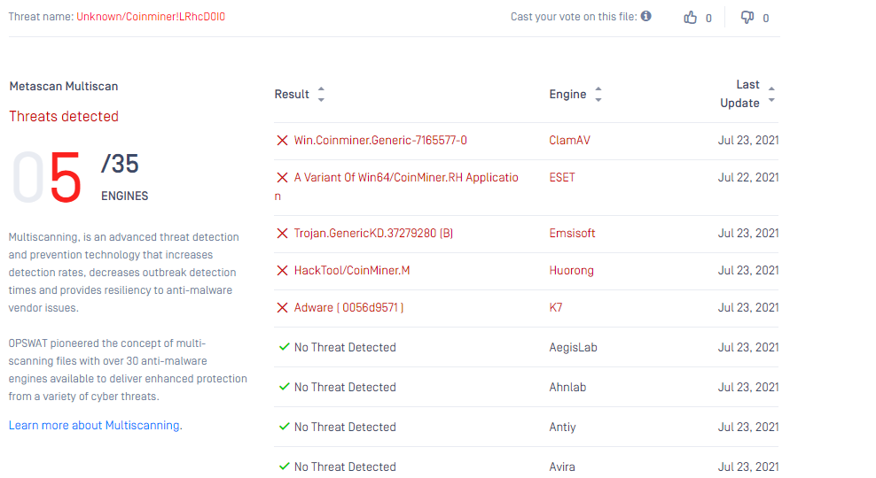Screen dimensions: 876x478
Task: Click threat name Unknown/Coinminer link
Action: pyautogui.click(x=150, y=17)
